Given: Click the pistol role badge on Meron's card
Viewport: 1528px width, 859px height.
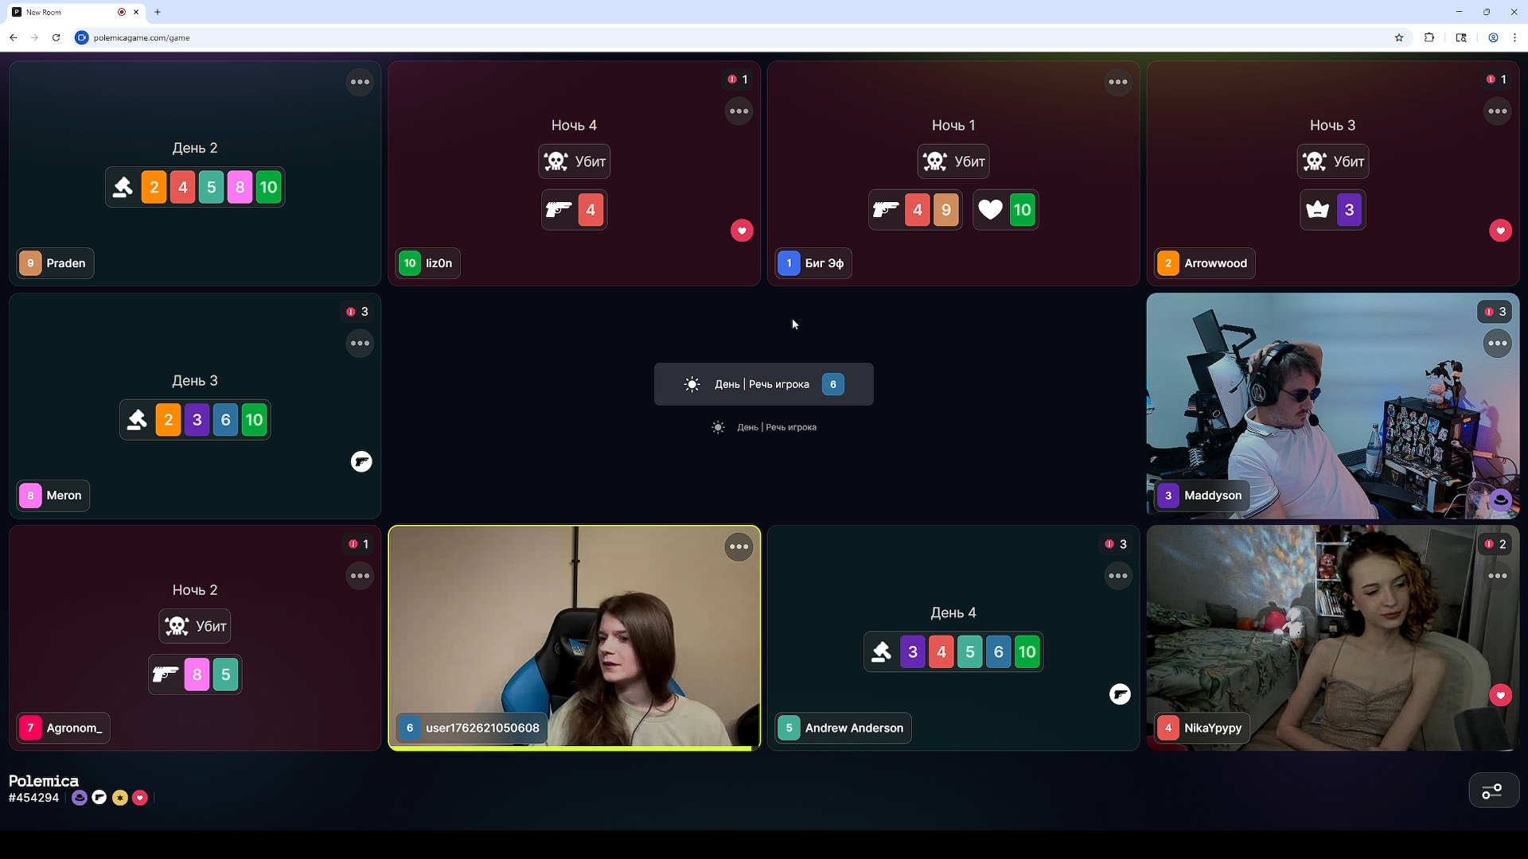Looking at the screenshot, I should pos(361,461).
